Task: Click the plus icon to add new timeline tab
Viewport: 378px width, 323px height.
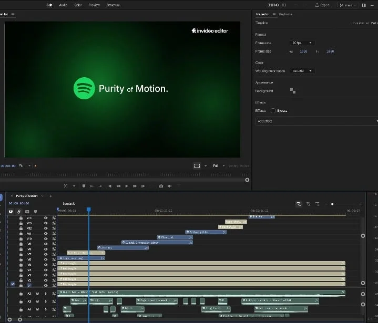Action: (x=50, y=196)
